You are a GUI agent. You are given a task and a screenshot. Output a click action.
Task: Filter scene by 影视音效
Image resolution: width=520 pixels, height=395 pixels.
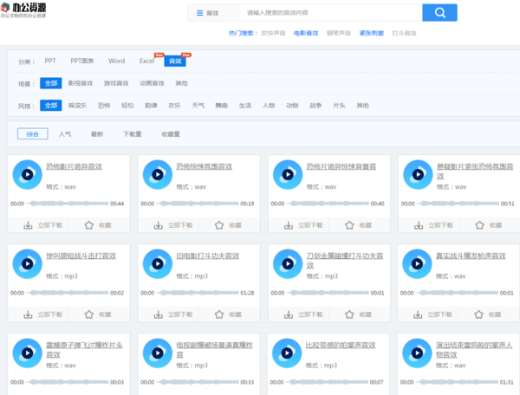[x=81, y=83]
